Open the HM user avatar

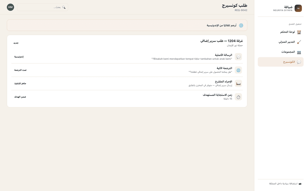point(11,7)
